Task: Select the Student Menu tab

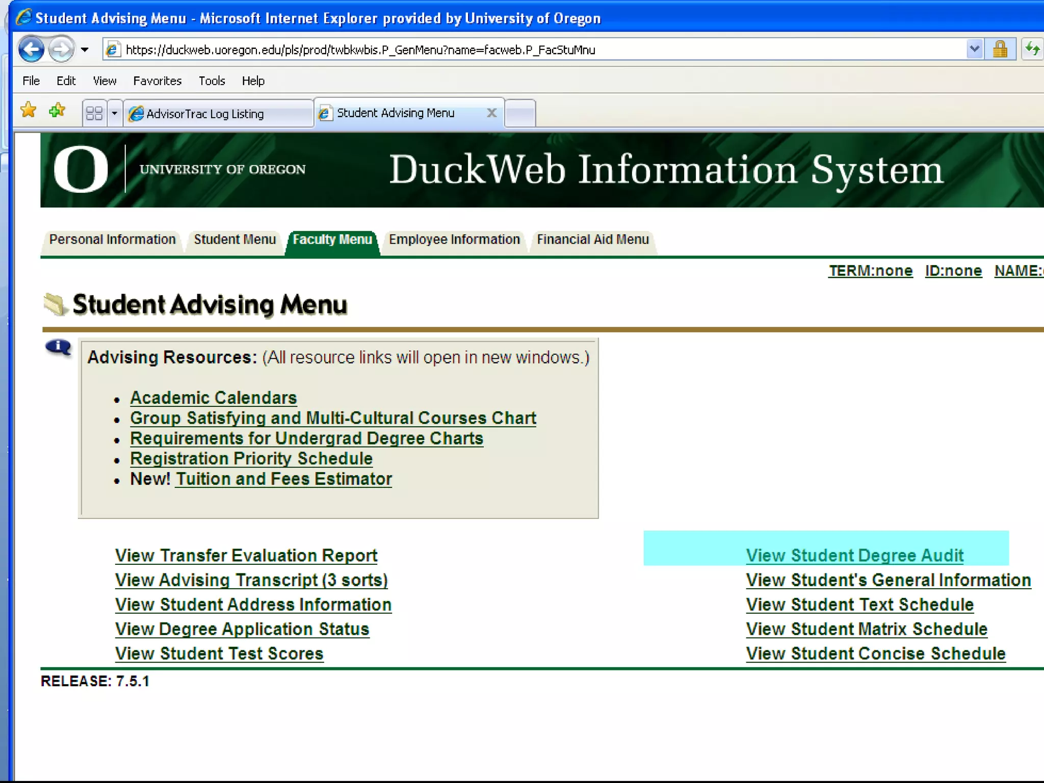Action: pyautogui.click(x=234, y=240)
